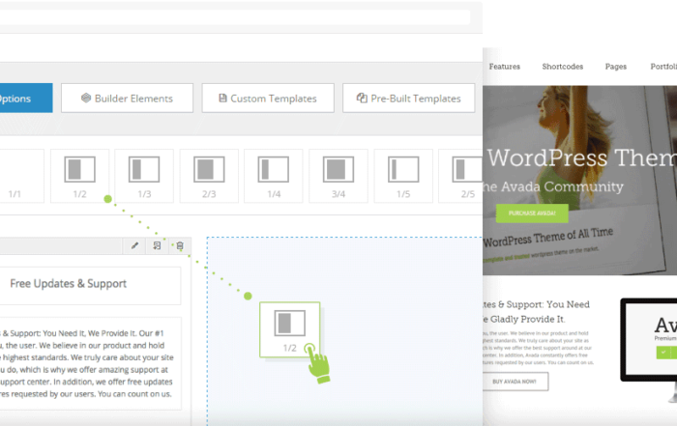
Task: Click the Buy Avada Now button
Action: pos(515,382)
